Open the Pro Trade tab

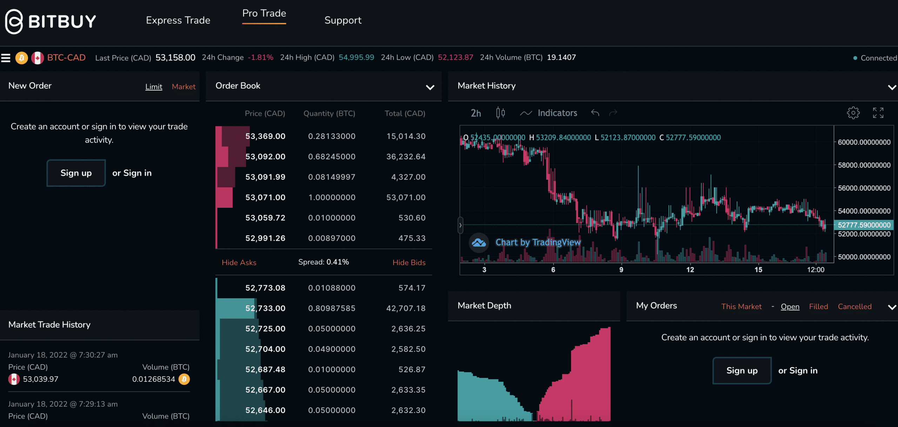pyautogui.click(x=264, y=13)
